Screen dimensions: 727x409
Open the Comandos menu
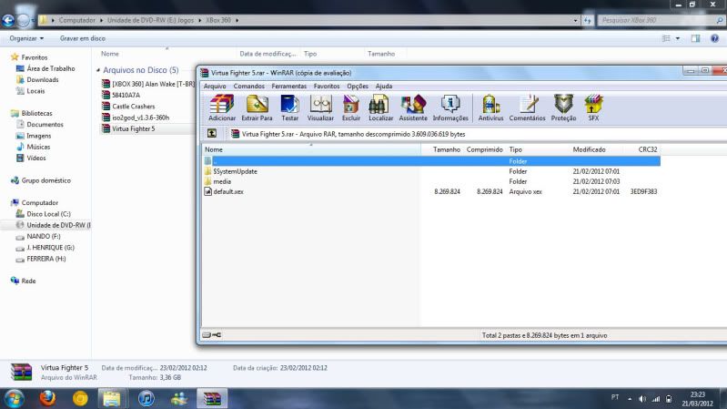pyautogui.click(x=249, y=87)
